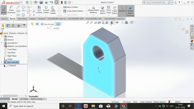Viewport: 194px width, 109px height.
Task: Click the Search SOLIDWORKS Help field
Action: (157, 2)
